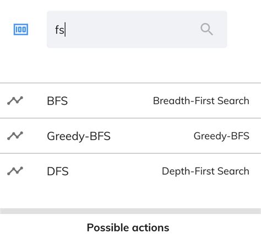Click the gray bar above Possible actions
Screen dimensions: 261x237
point(130,211)
